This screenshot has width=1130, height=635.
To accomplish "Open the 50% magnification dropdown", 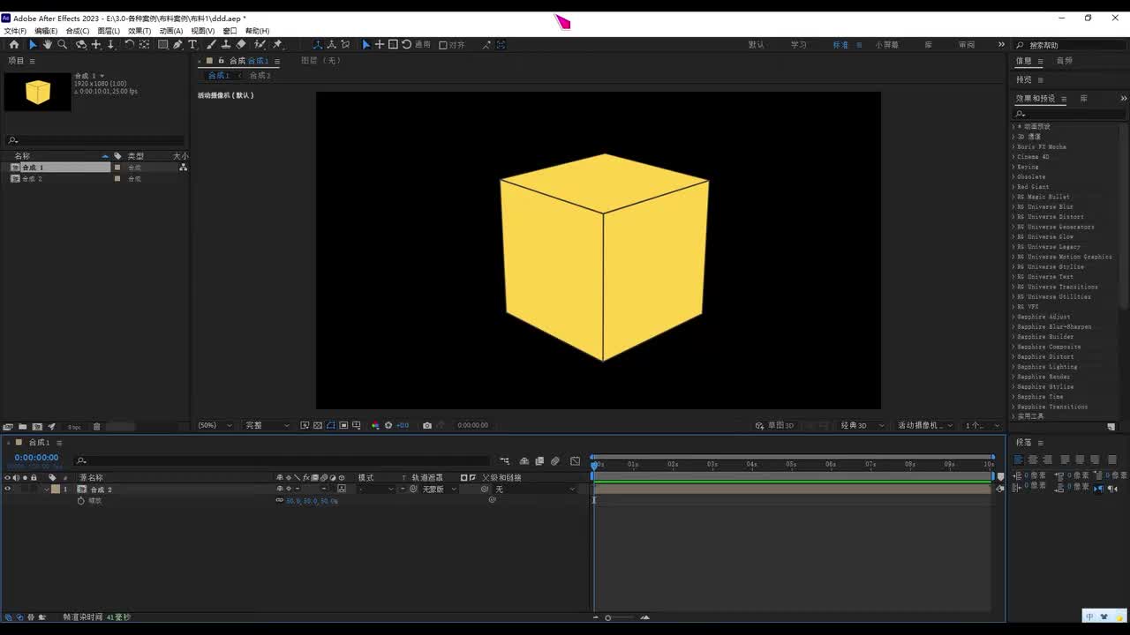I will pos(215,425).
